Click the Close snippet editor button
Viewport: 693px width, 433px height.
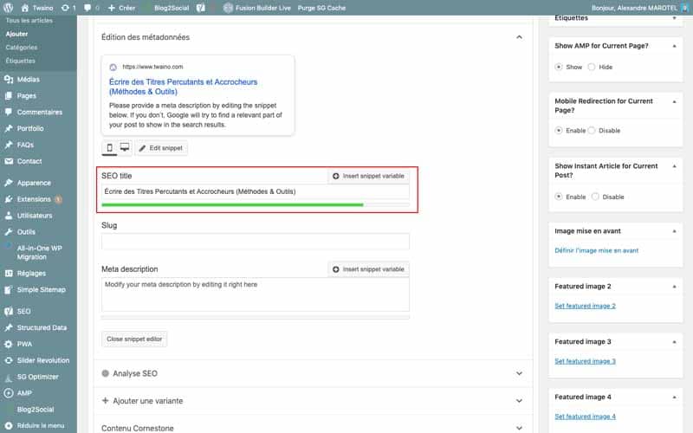click(134, 339)
